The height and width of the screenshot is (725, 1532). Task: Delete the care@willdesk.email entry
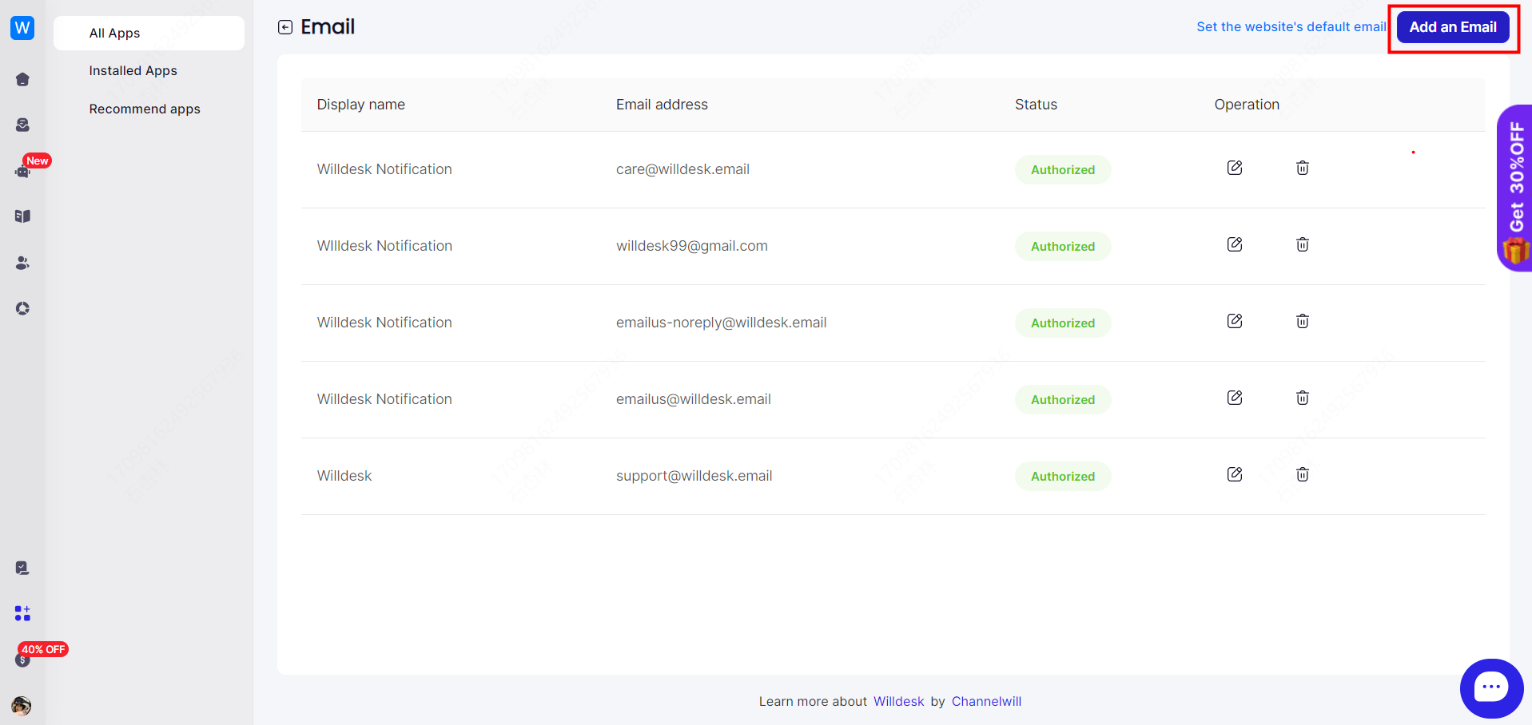tap(1303, 168)
